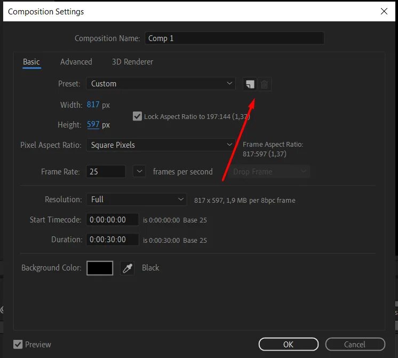Switch to the Basic tab
The image size is (398, 358).
(x=31, y=62)
